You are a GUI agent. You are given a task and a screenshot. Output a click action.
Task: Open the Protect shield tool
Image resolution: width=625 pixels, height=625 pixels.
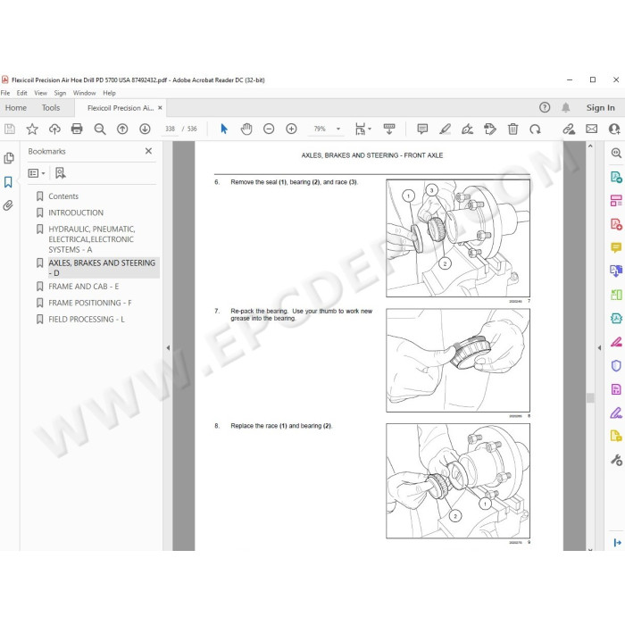[616, 365]
